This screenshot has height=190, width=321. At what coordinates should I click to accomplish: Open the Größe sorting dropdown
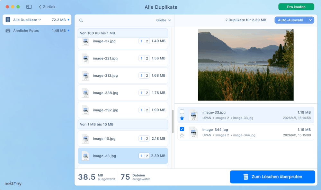point(163,20)
